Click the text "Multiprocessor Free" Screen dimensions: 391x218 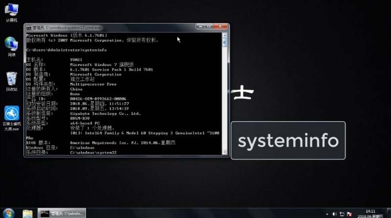[93, 84]
